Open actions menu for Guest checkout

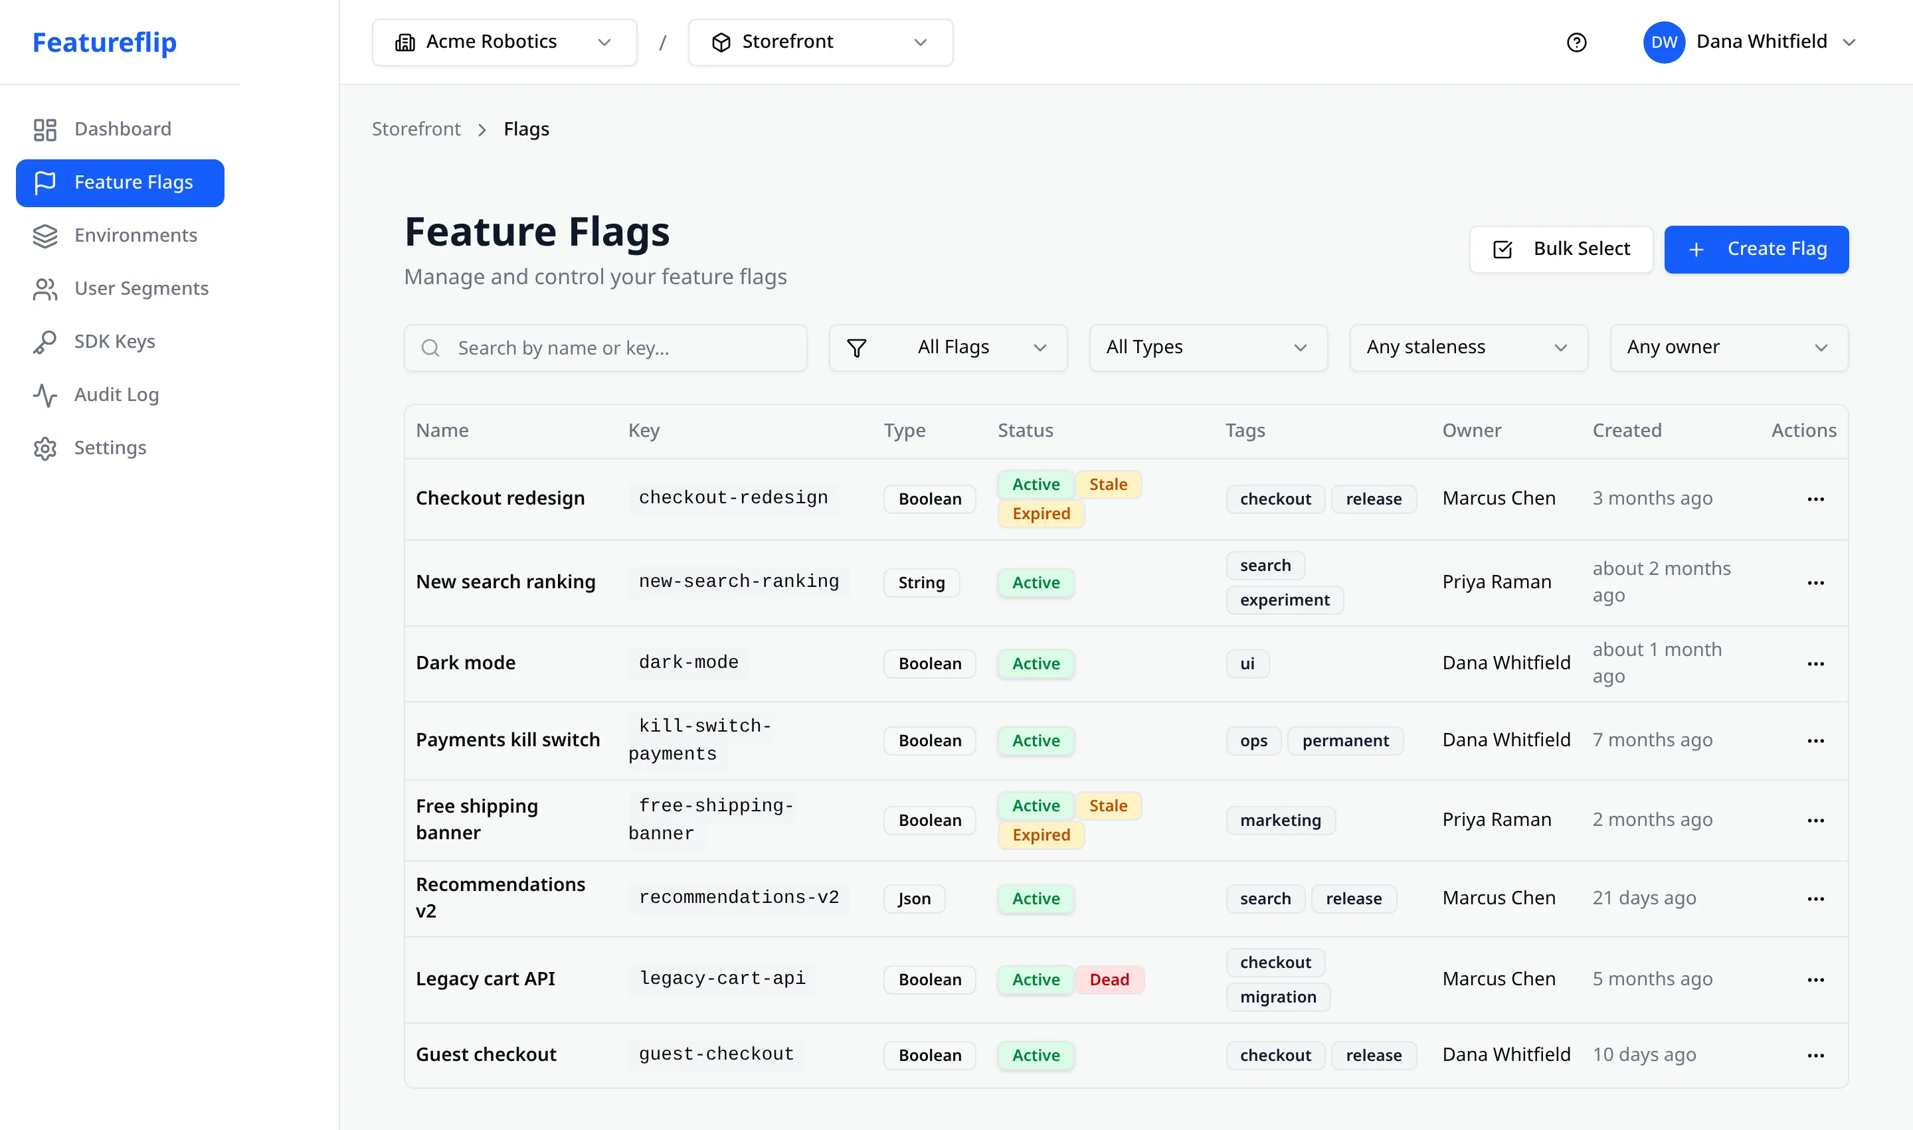pyautogui.click(x=1815, y=1056)
